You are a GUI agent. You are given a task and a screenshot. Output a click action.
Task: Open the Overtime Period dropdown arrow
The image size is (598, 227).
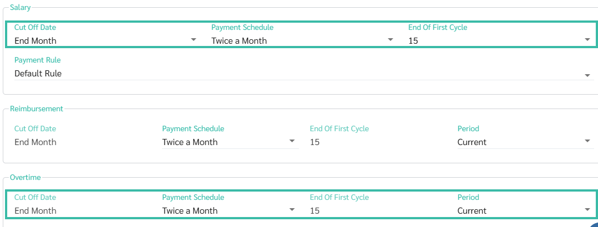click(x=587, y=210)
